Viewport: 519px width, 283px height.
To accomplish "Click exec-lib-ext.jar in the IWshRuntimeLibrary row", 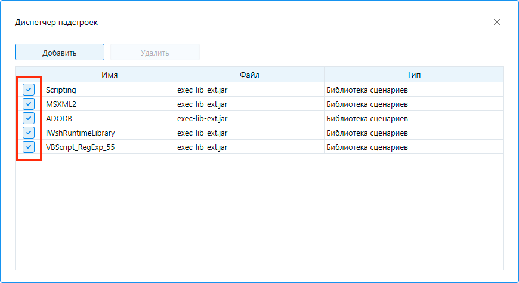I will tap(202, 133).
